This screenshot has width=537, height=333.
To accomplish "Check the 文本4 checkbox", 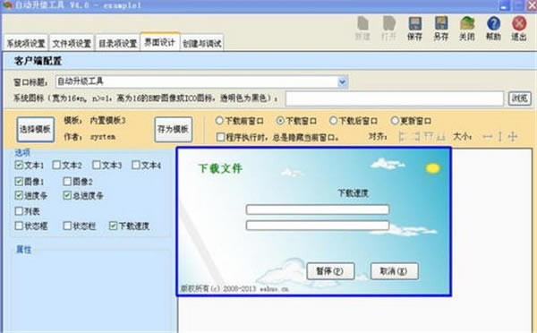I will [136, 165].
